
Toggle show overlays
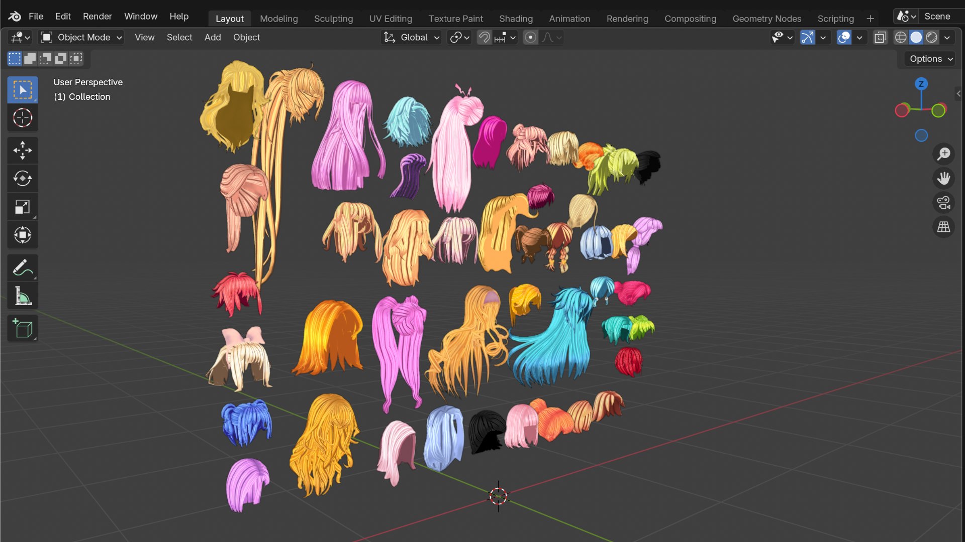tap(844, 37)
